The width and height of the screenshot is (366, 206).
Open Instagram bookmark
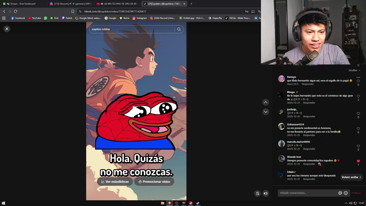[140, 18]
